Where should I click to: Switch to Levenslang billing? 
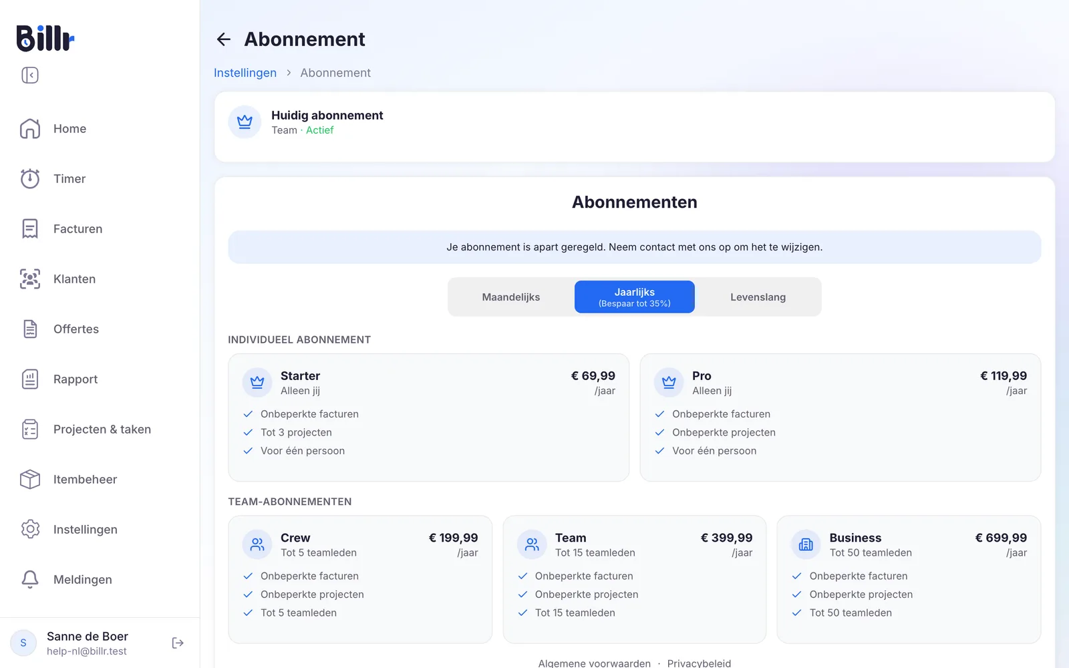[x=758, y=297]
